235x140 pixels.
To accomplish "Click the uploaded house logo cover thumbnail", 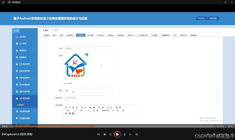I will (76, 66).
